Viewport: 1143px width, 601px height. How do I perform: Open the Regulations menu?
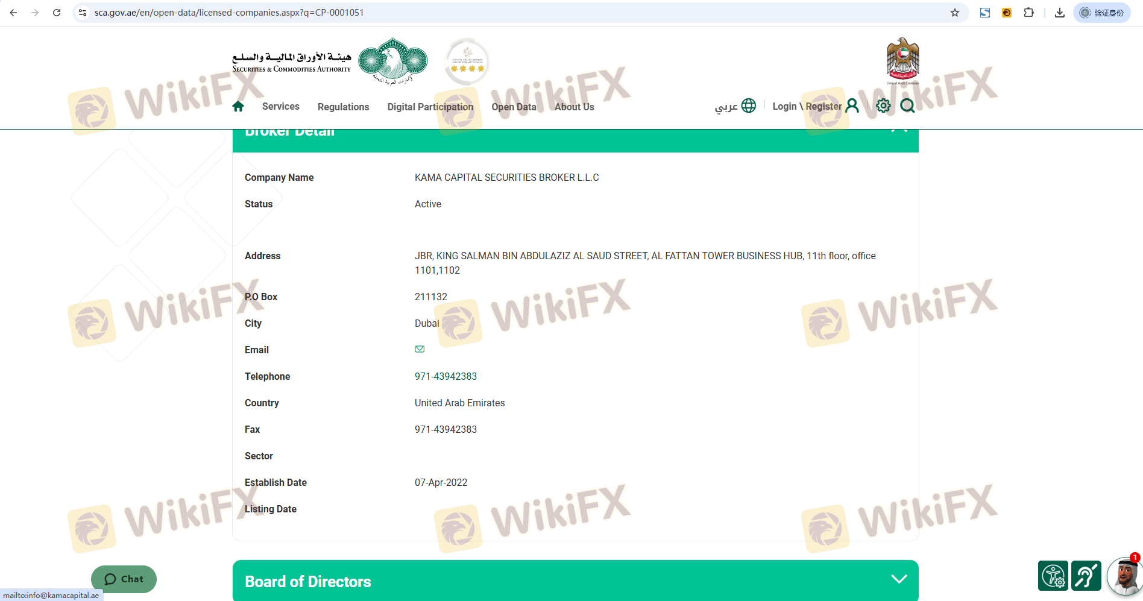(343, 107)
